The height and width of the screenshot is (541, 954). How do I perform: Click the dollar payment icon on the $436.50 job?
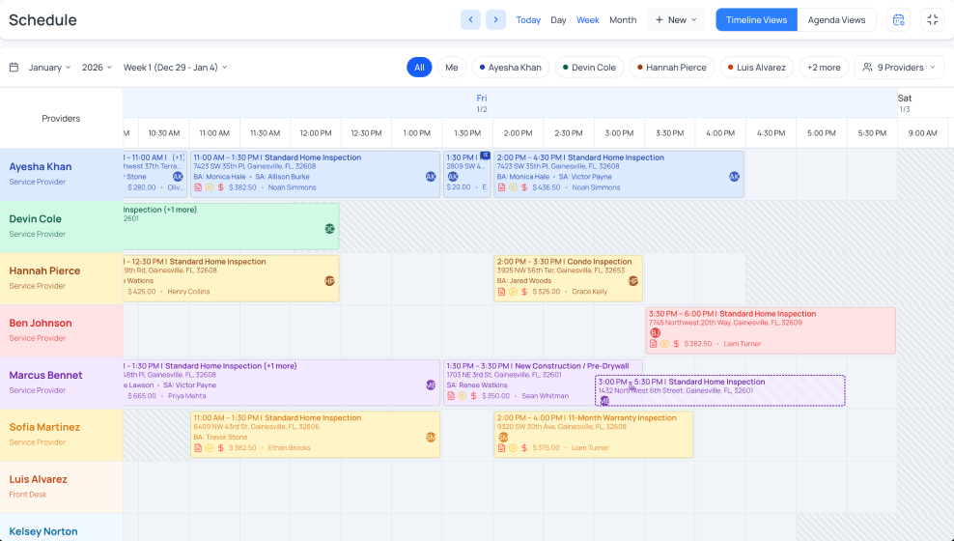point(524,187)
